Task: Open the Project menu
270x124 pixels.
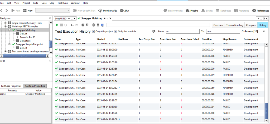Action: (26, 3)
